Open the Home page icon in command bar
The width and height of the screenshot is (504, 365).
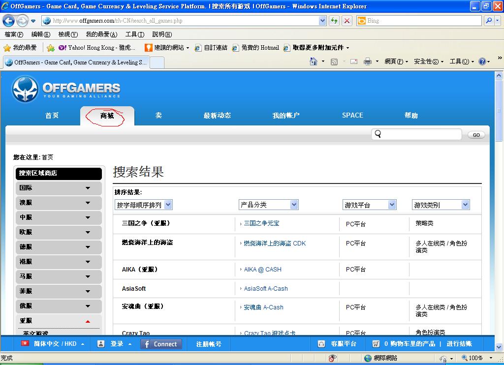(x=314, y=61)
